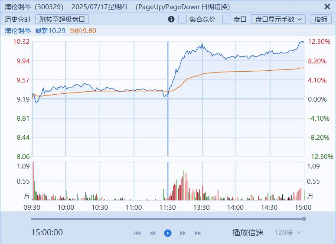This screenshot has height=244, width=336.
Task: Click the 8.06 lowest price axis label
Action: (23, 156)
